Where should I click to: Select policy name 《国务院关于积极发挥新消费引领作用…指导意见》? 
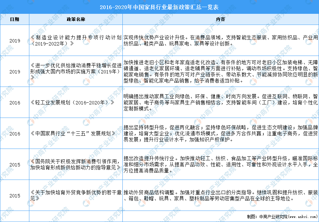point(76,164)
